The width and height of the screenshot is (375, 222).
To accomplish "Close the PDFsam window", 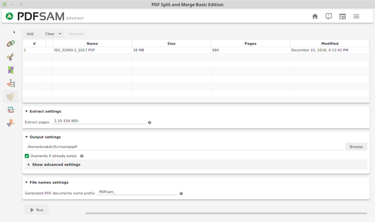I will point(5,4).
